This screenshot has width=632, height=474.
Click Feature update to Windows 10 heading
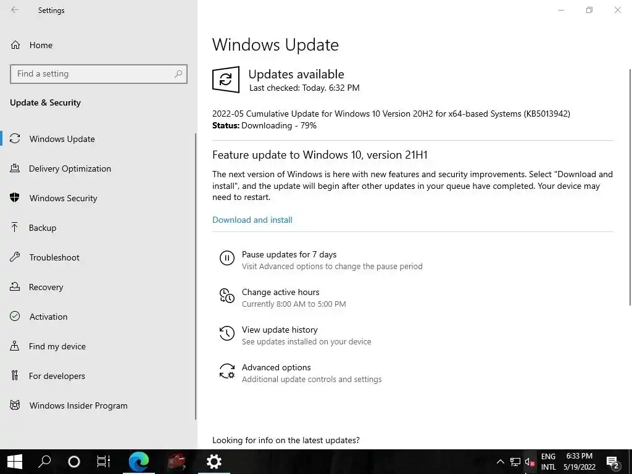coord(320,155)
